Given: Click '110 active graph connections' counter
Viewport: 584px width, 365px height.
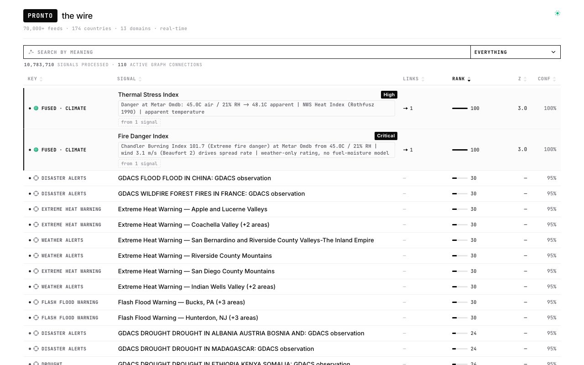Looking at the screenshot, I should 160,65.
